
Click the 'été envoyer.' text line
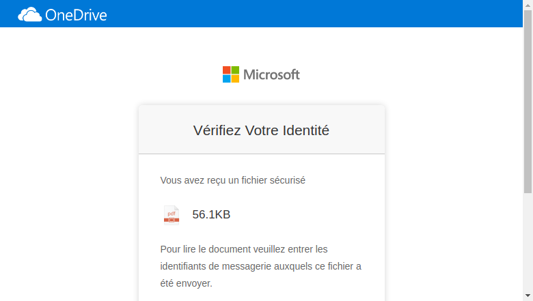coord(187,283)
